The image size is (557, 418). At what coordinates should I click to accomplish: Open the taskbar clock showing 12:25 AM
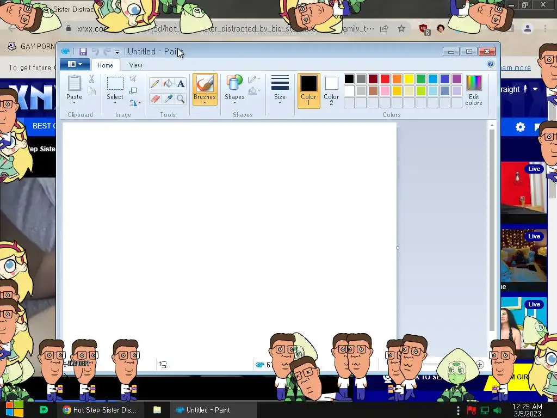(527, 410)
